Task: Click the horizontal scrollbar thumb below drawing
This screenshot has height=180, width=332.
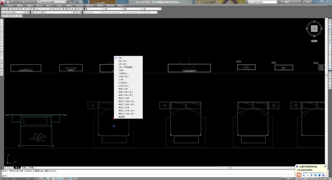Action: click(x=230, y=167)
